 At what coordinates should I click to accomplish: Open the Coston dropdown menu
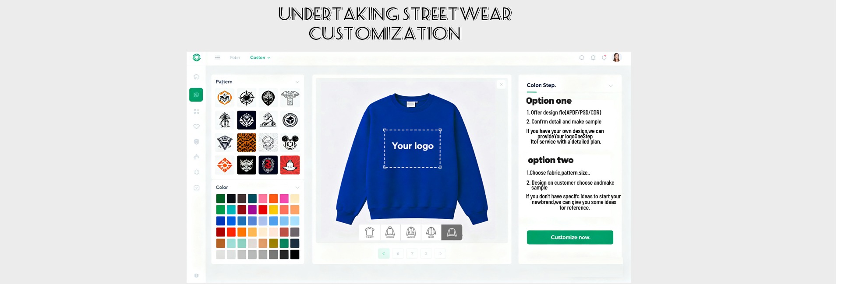tap(260, 57)
